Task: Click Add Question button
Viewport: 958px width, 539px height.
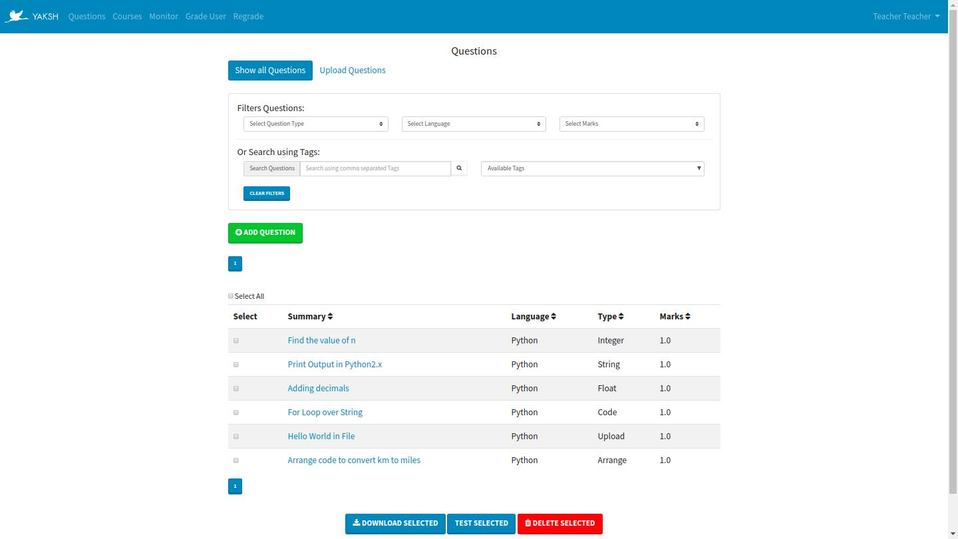Action: (265, 233)
